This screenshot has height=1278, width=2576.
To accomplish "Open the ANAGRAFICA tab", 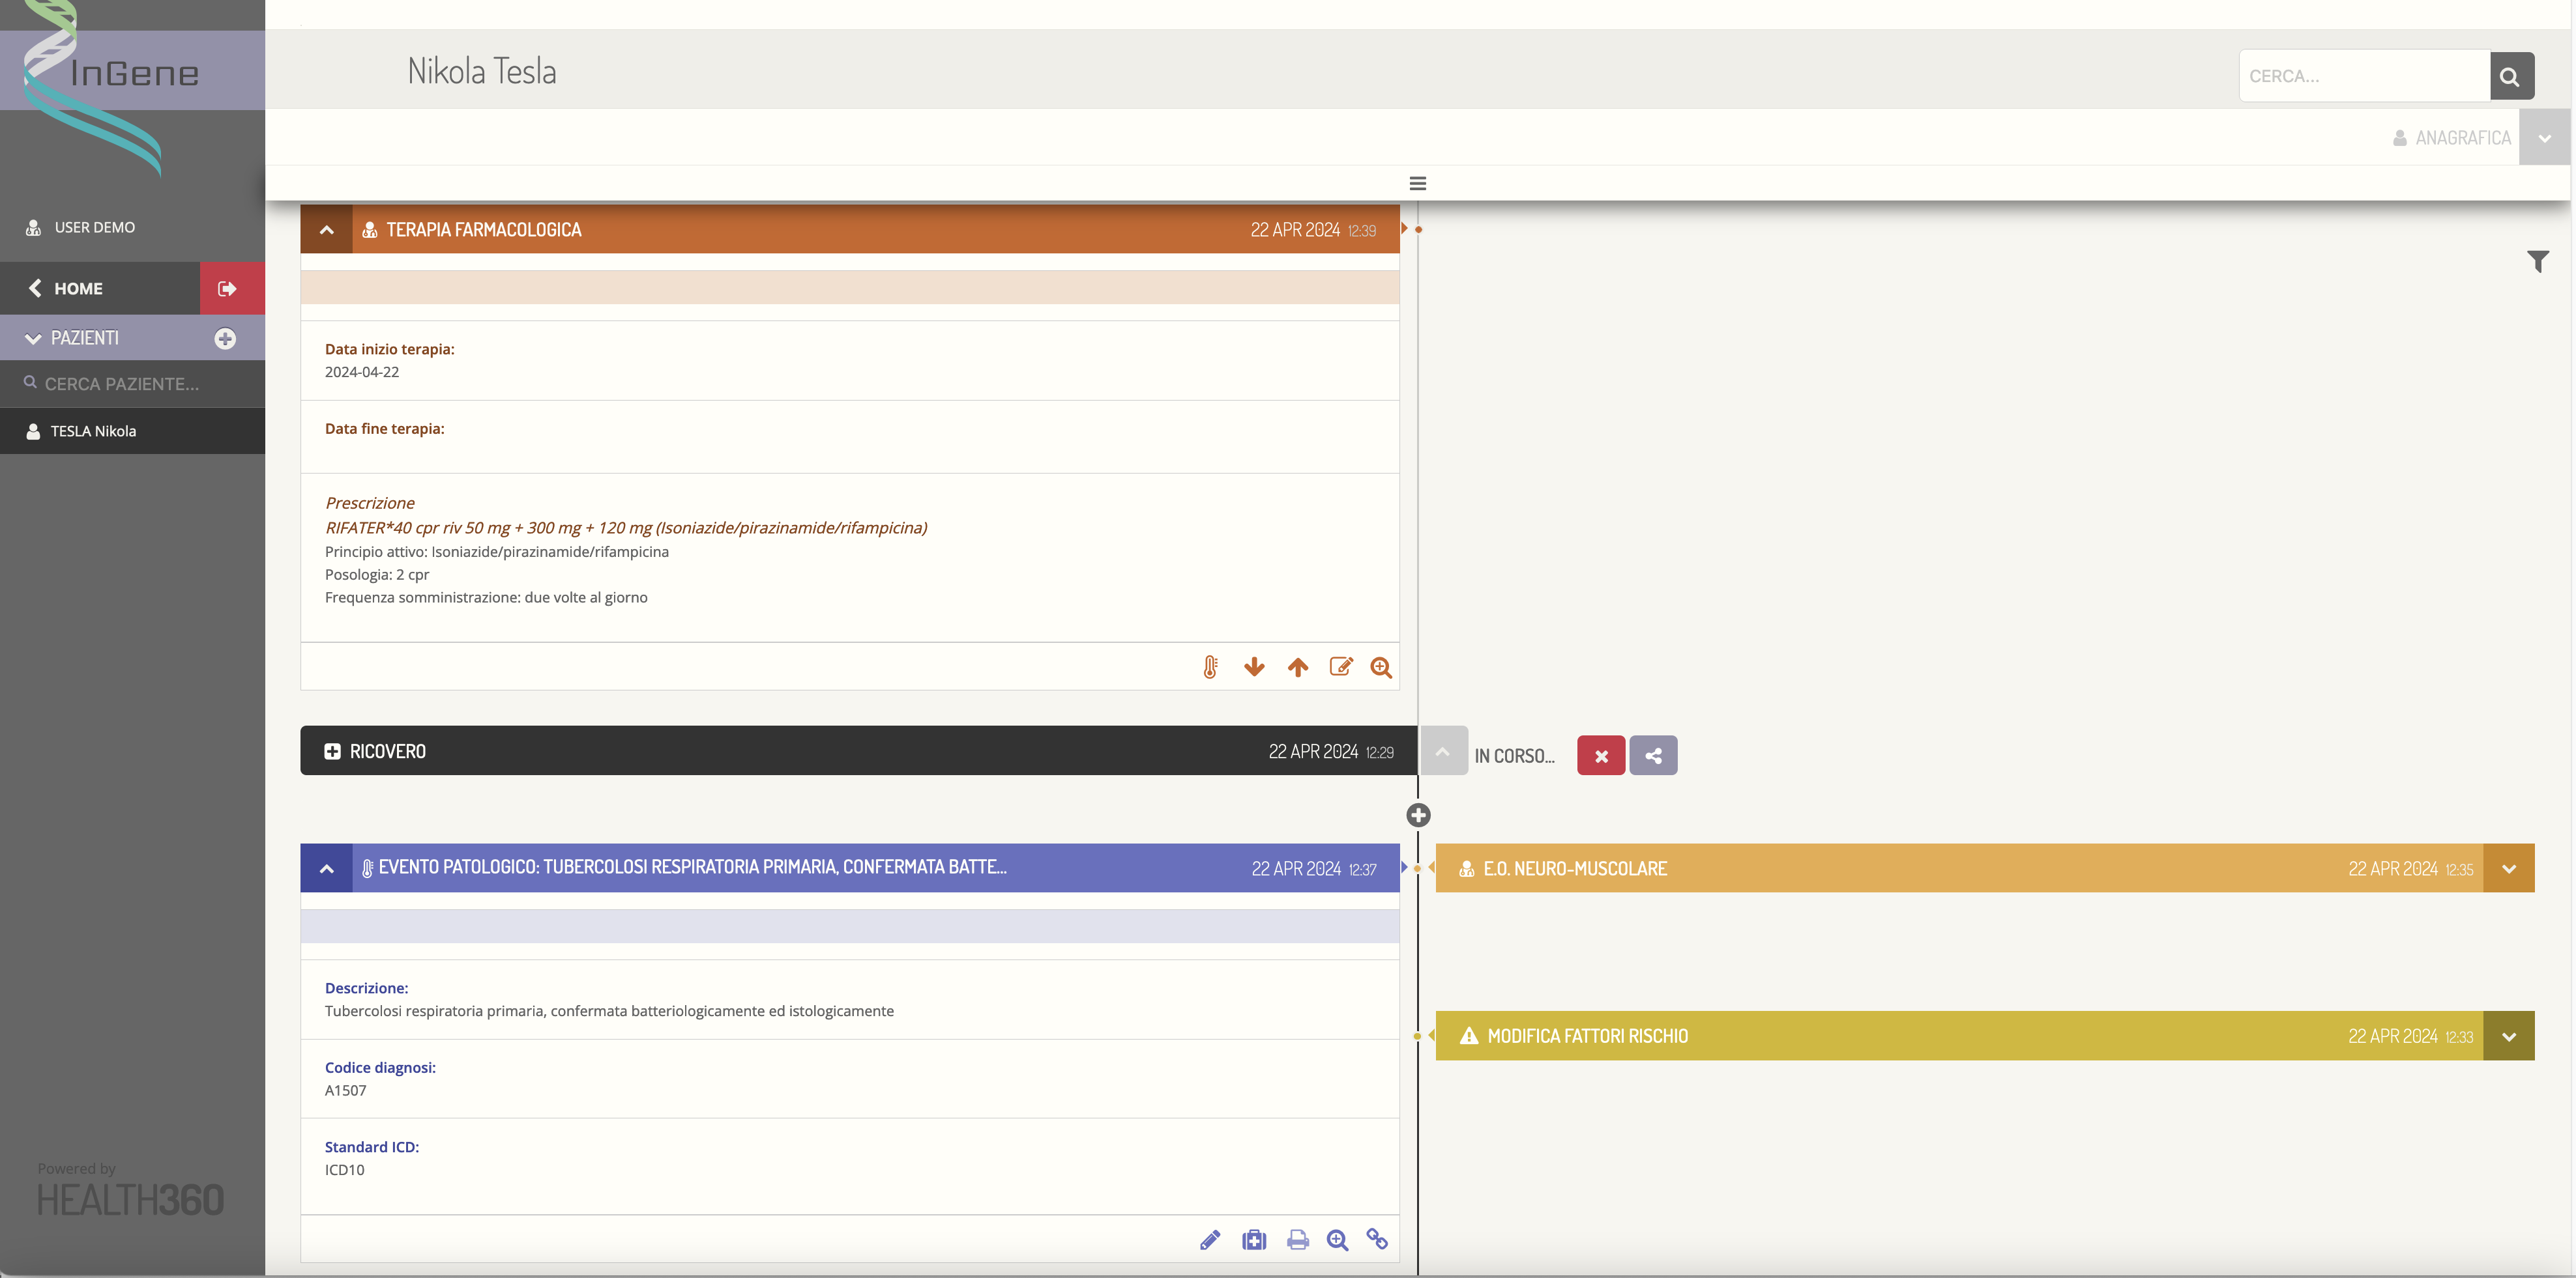I will pyautogui.click(x=2451, y=138).
